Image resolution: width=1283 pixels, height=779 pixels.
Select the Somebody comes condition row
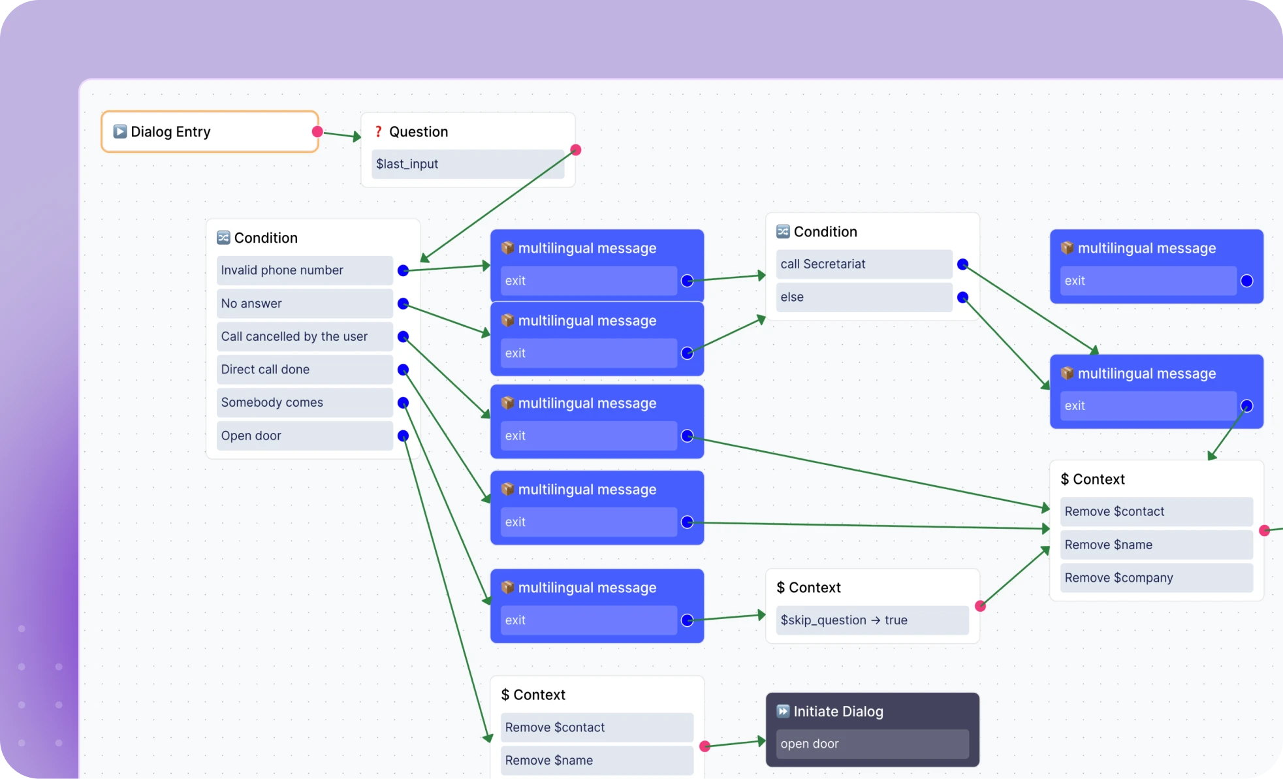coord(304,402)
